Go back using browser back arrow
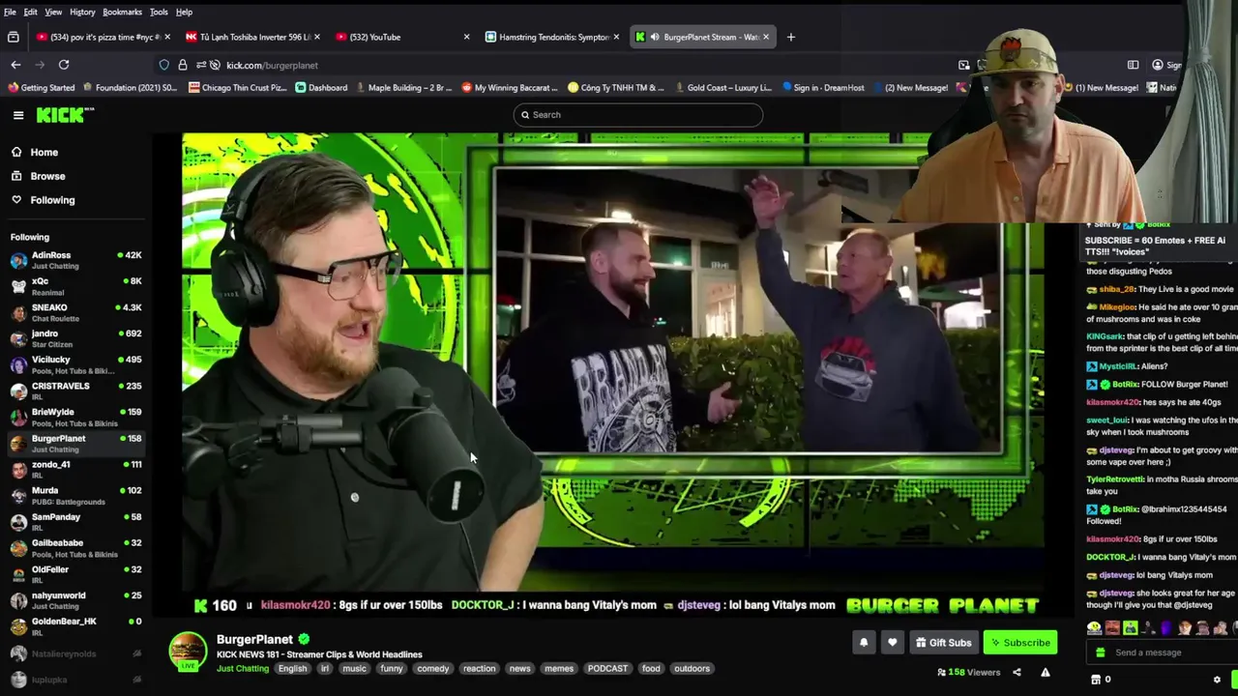The width and height of the screenshot is (1238, 696). click(15, 65)
